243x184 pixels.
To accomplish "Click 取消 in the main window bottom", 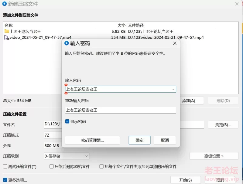I will [220, 180].
